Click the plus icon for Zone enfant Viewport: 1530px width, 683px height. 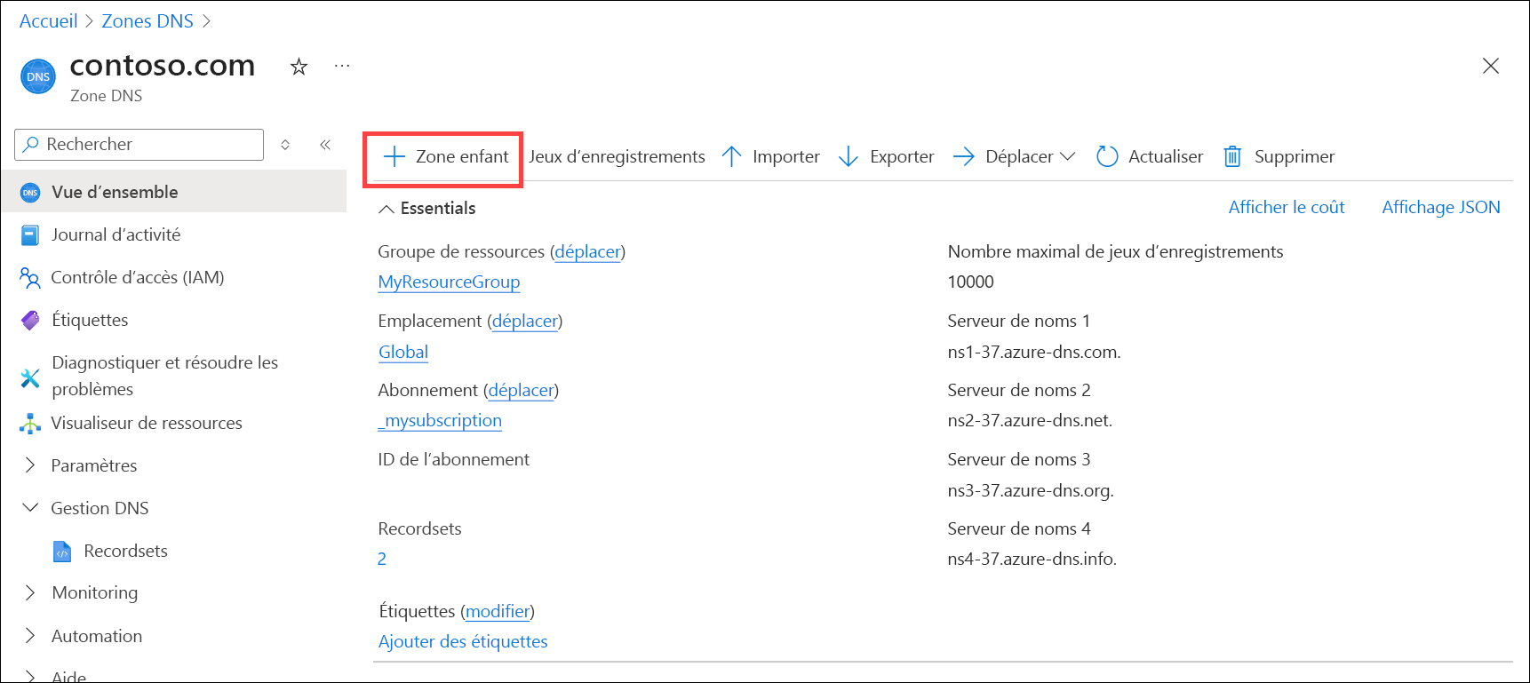tap(394, 157)
